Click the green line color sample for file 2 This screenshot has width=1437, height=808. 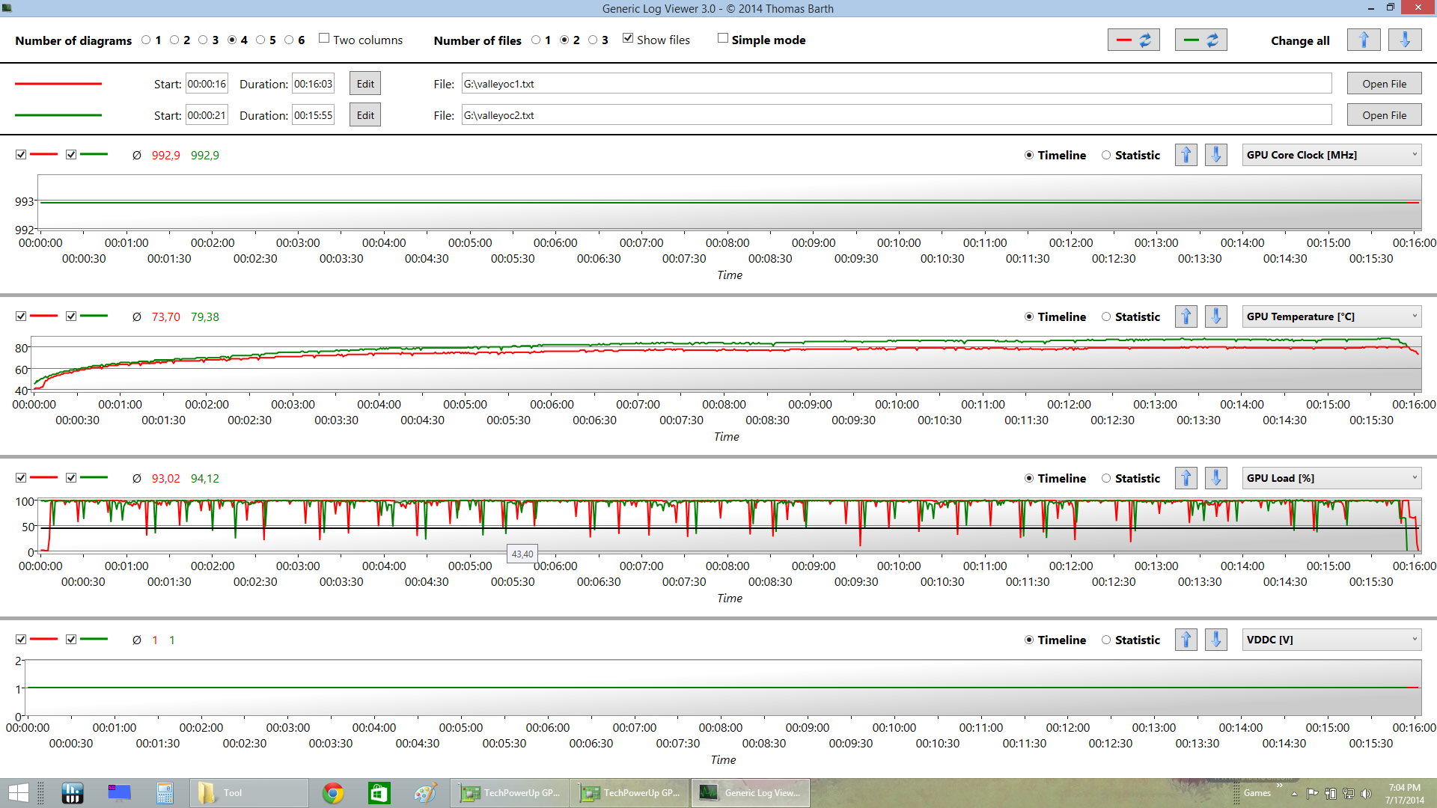tap(58, 115)
